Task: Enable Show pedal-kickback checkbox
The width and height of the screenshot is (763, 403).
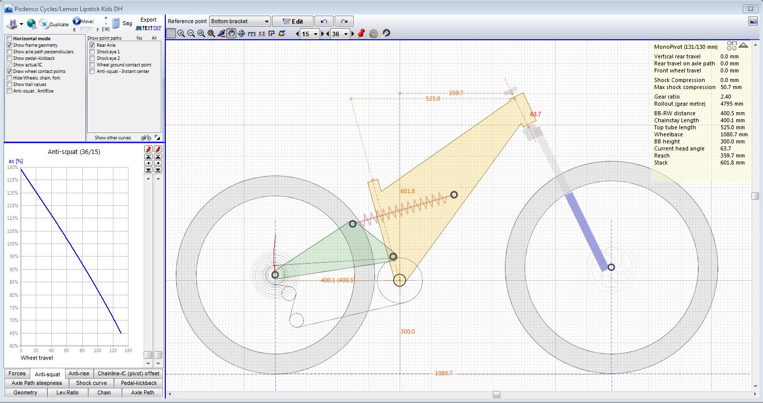Action: click(x=9, y=58)
